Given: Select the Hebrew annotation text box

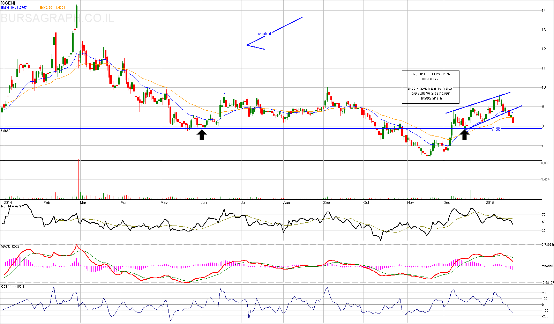Looking at the screenshot, I should (431, 87).
